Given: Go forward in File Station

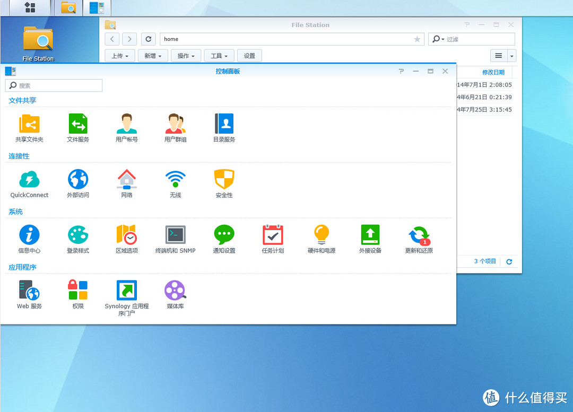Looking at the screenshot, I should tap(129, 39).
